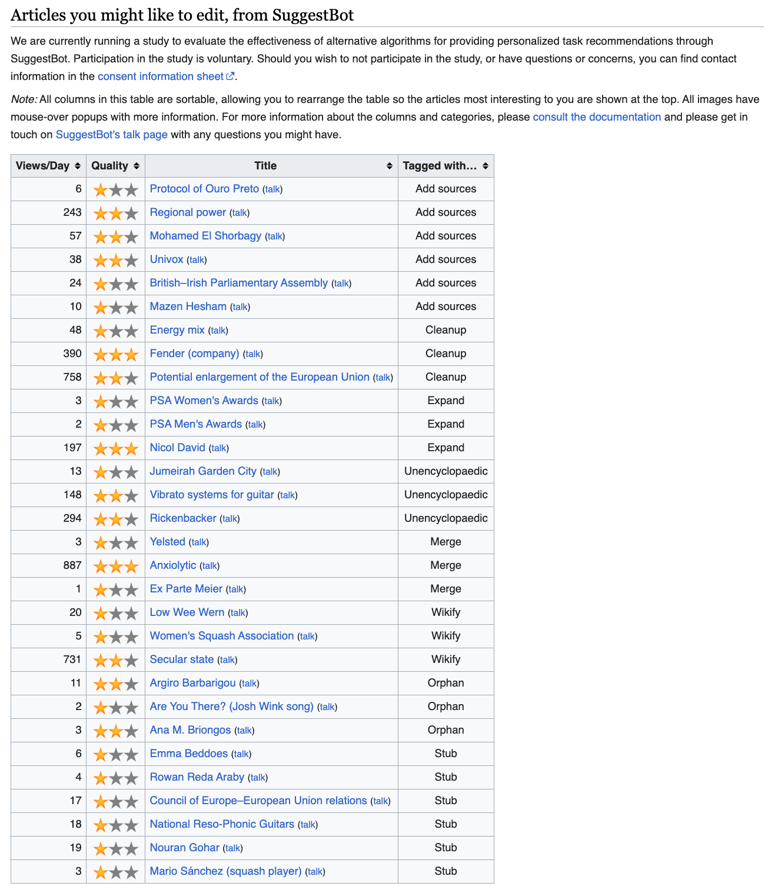The image size is (778, 893).
Task: Select Unencyclopaedic tag in Rickenbacker row
Action: click(446, 518)
